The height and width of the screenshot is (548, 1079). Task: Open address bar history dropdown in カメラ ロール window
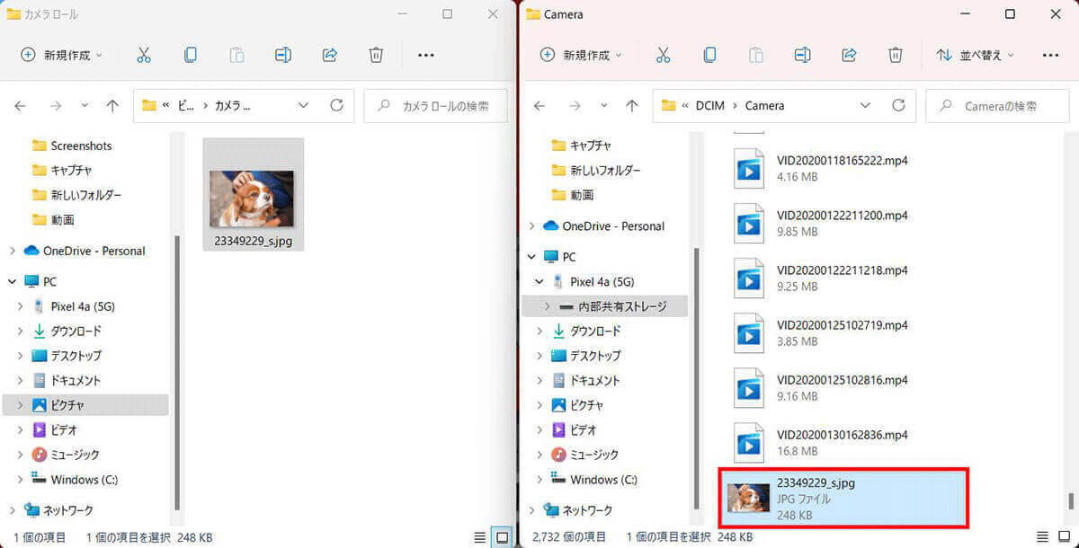point(303,106)
